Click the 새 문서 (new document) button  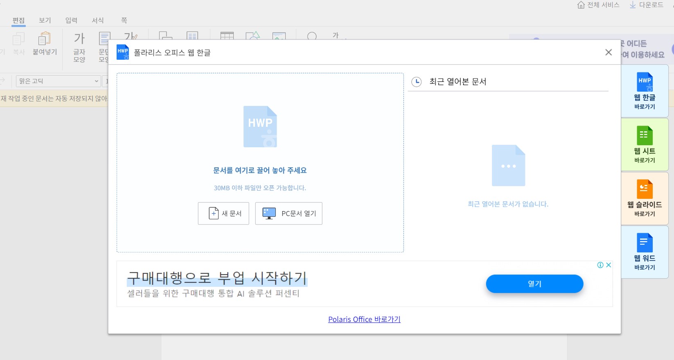[223, 214]
